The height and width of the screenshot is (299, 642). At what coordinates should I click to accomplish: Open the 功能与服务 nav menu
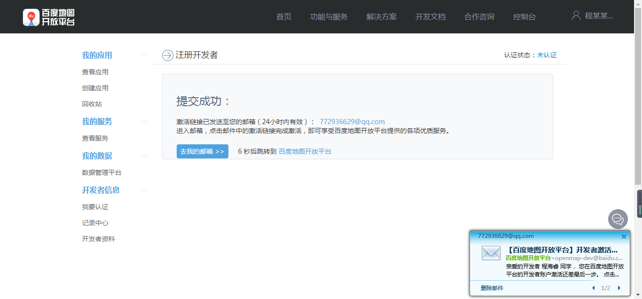pos(329,17)
